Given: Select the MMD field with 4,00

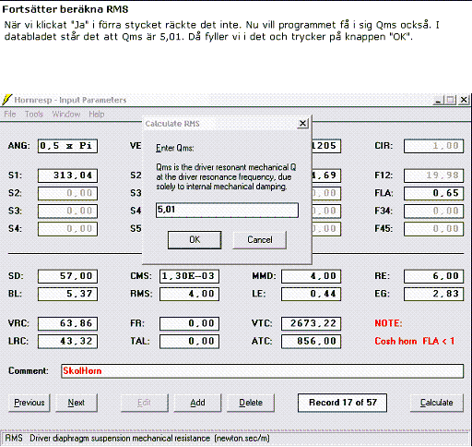Looking at the screenshot, I should pos(311,276).
